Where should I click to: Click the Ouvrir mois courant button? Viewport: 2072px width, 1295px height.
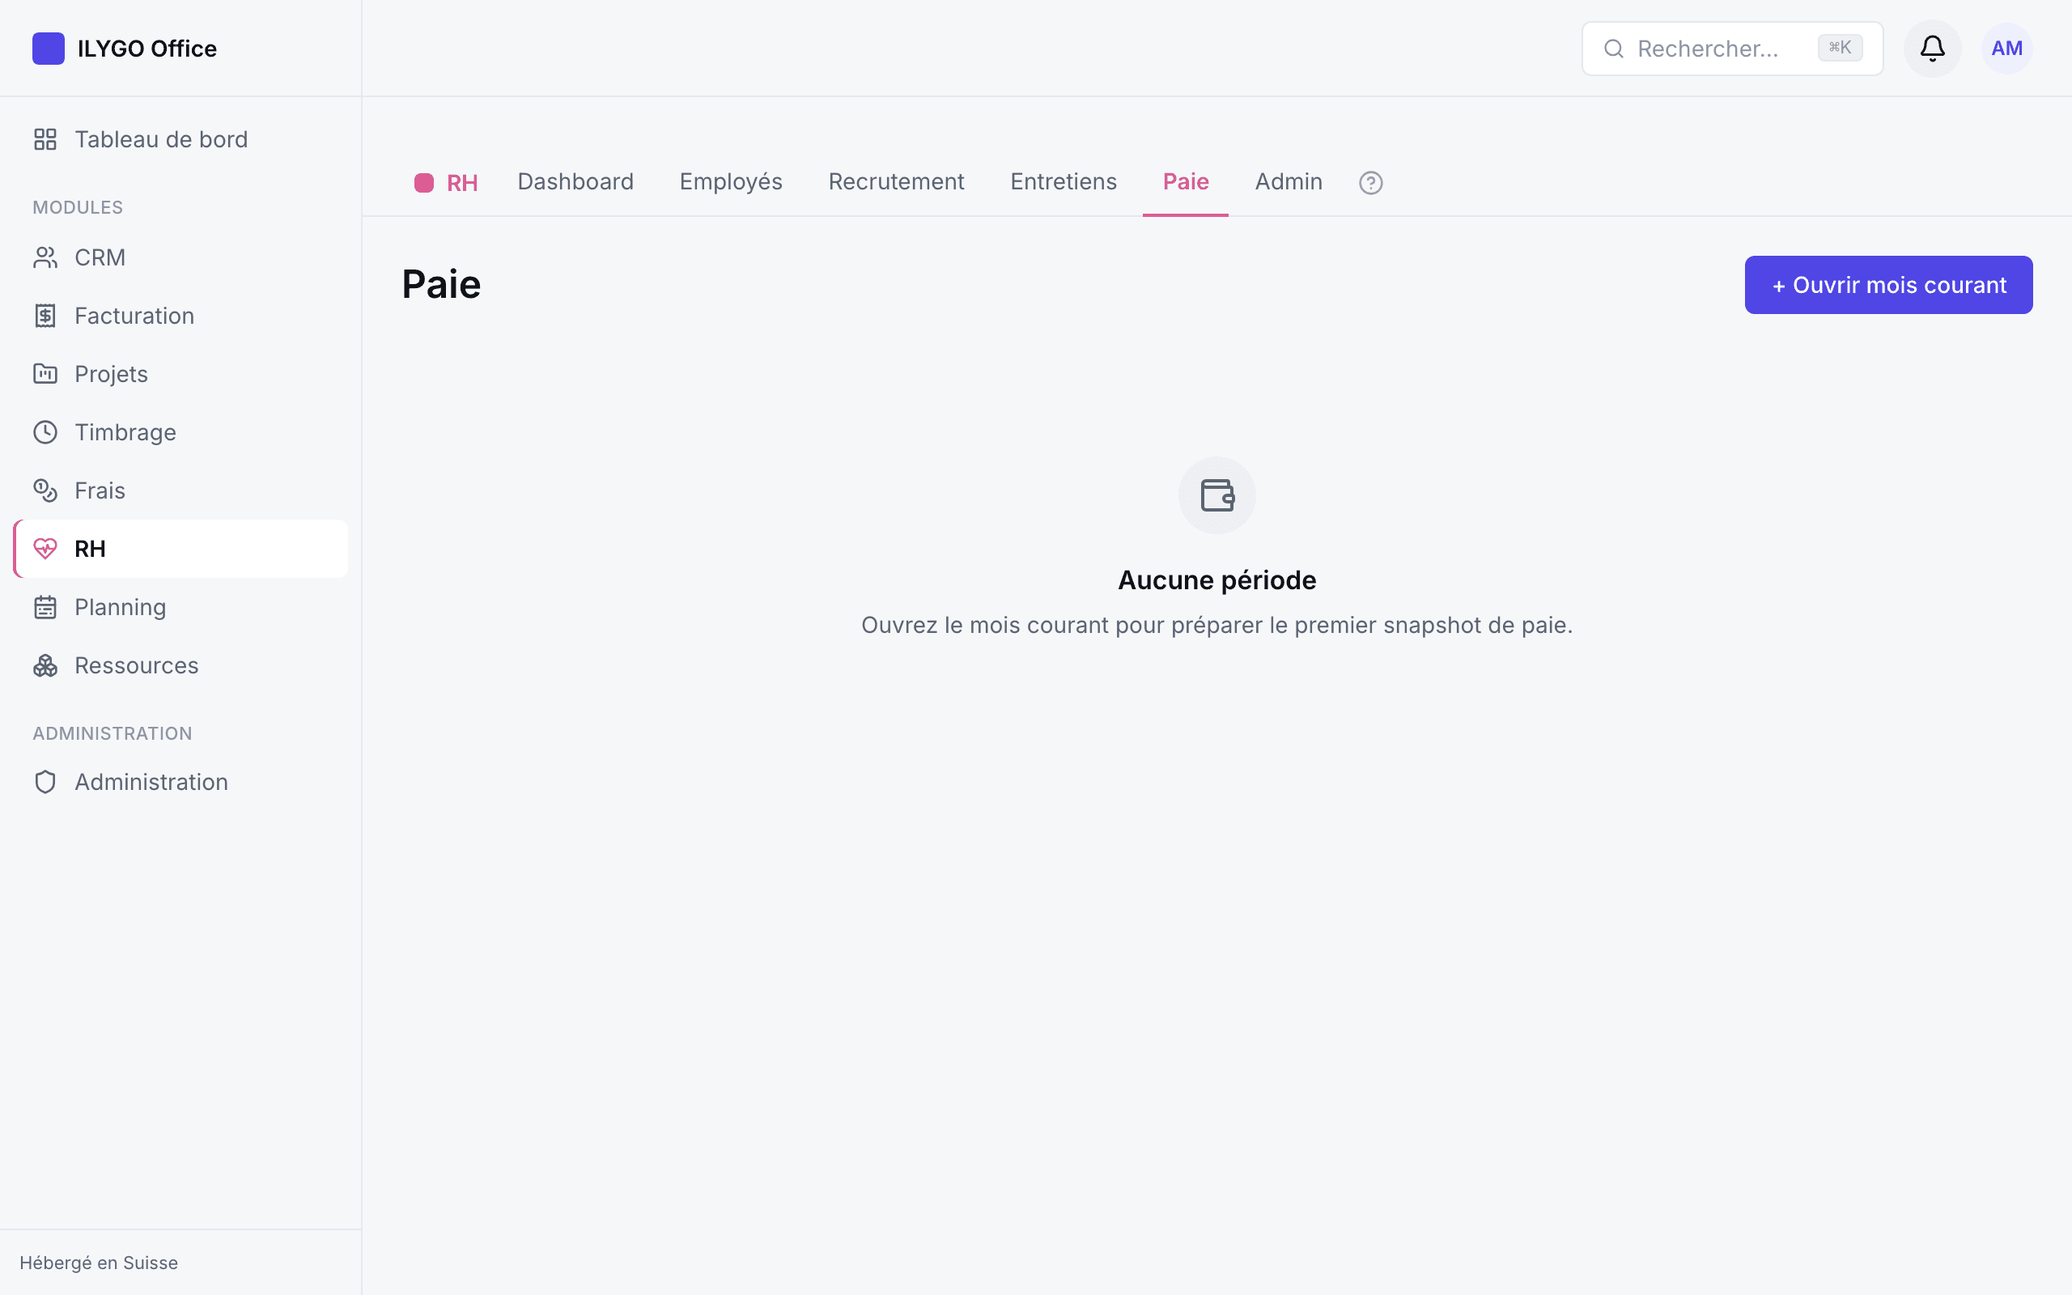[1888, 285]
